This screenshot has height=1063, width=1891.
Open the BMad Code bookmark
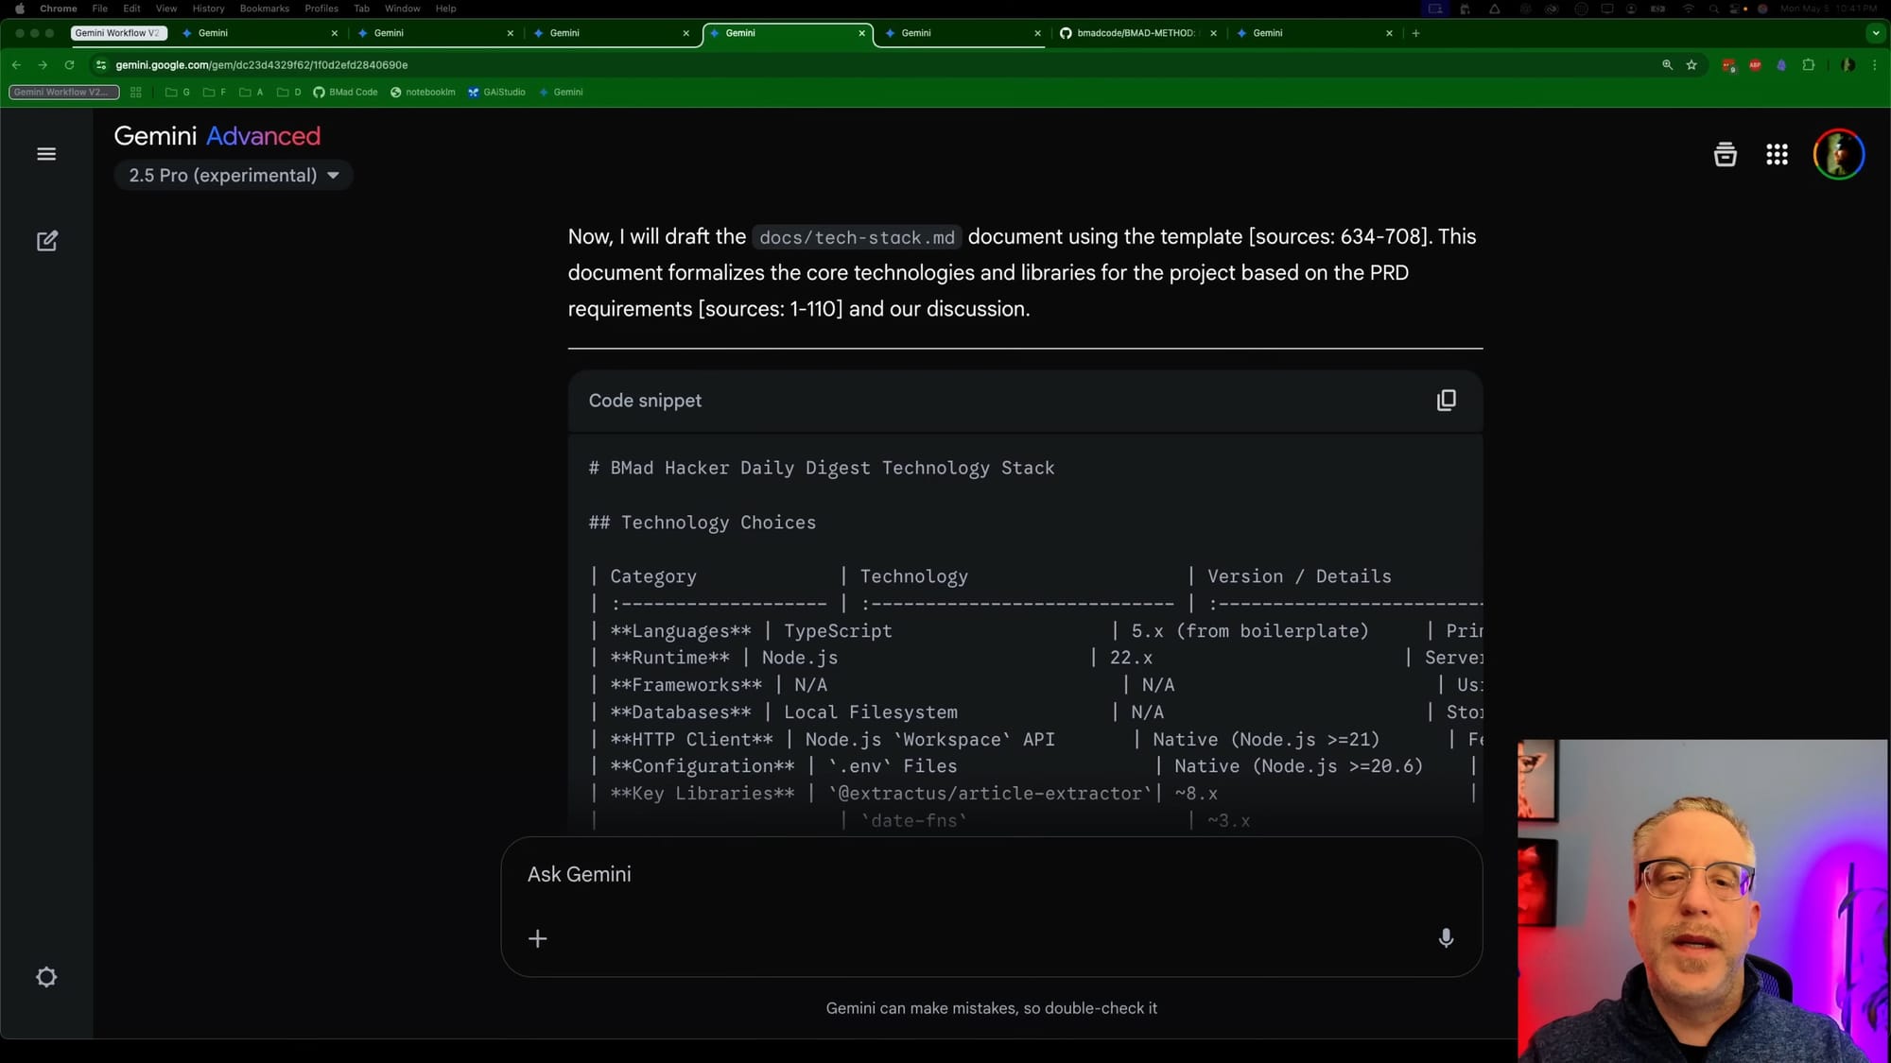[346, 93]
